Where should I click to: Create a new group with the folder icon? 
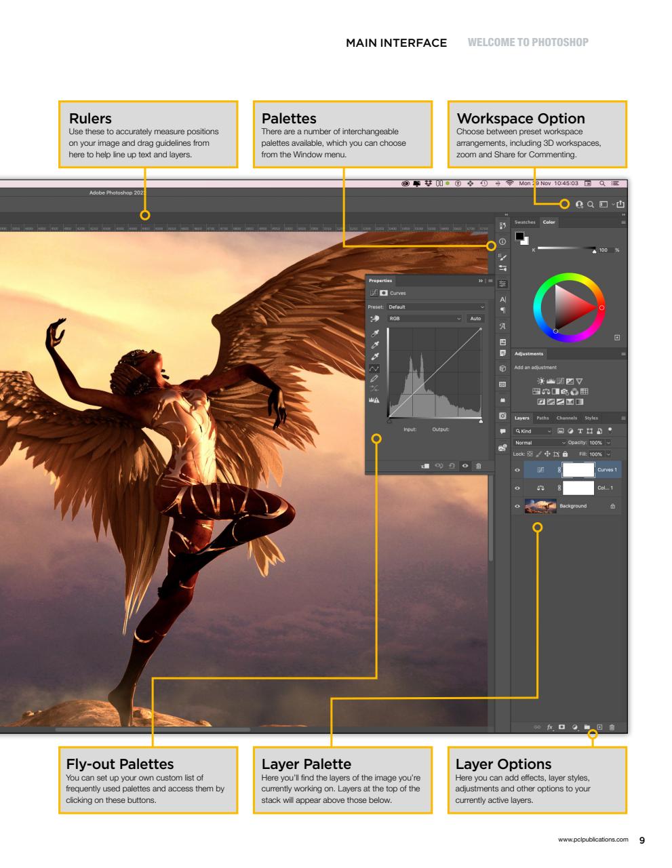pyautogui.click(x=587, y=727)
